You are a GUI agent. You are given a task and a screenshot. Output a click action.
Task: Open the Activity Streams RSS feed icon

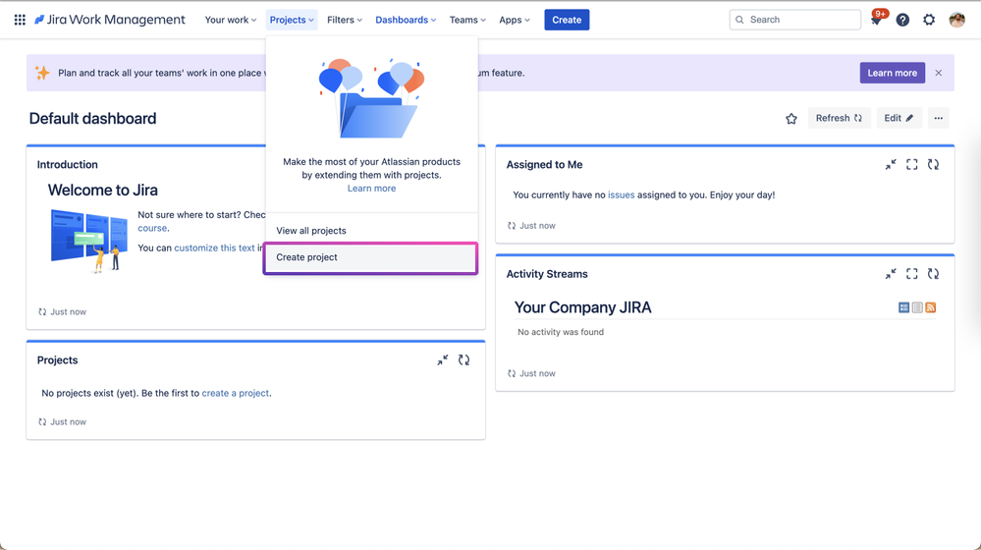(x=930, y=307)
